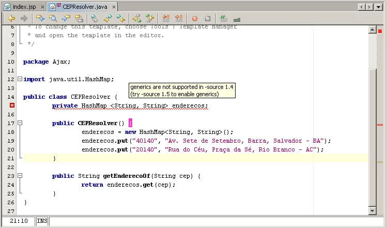
Task: Toggle Highlight Search in the editor toolbar
Action: [x=79, y=18]
